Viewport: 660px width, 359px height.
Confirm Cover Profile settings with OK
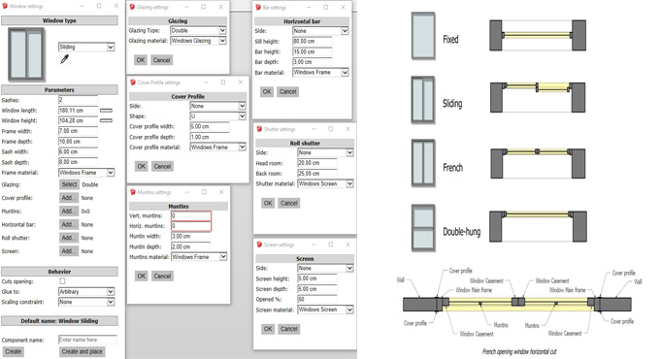pyautogui.click(x=142, y=166)
